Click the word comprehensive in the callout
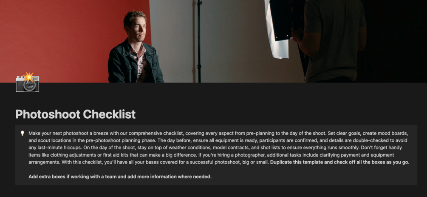The height and width of the screenshot is (197, 427). pos(145,134)
